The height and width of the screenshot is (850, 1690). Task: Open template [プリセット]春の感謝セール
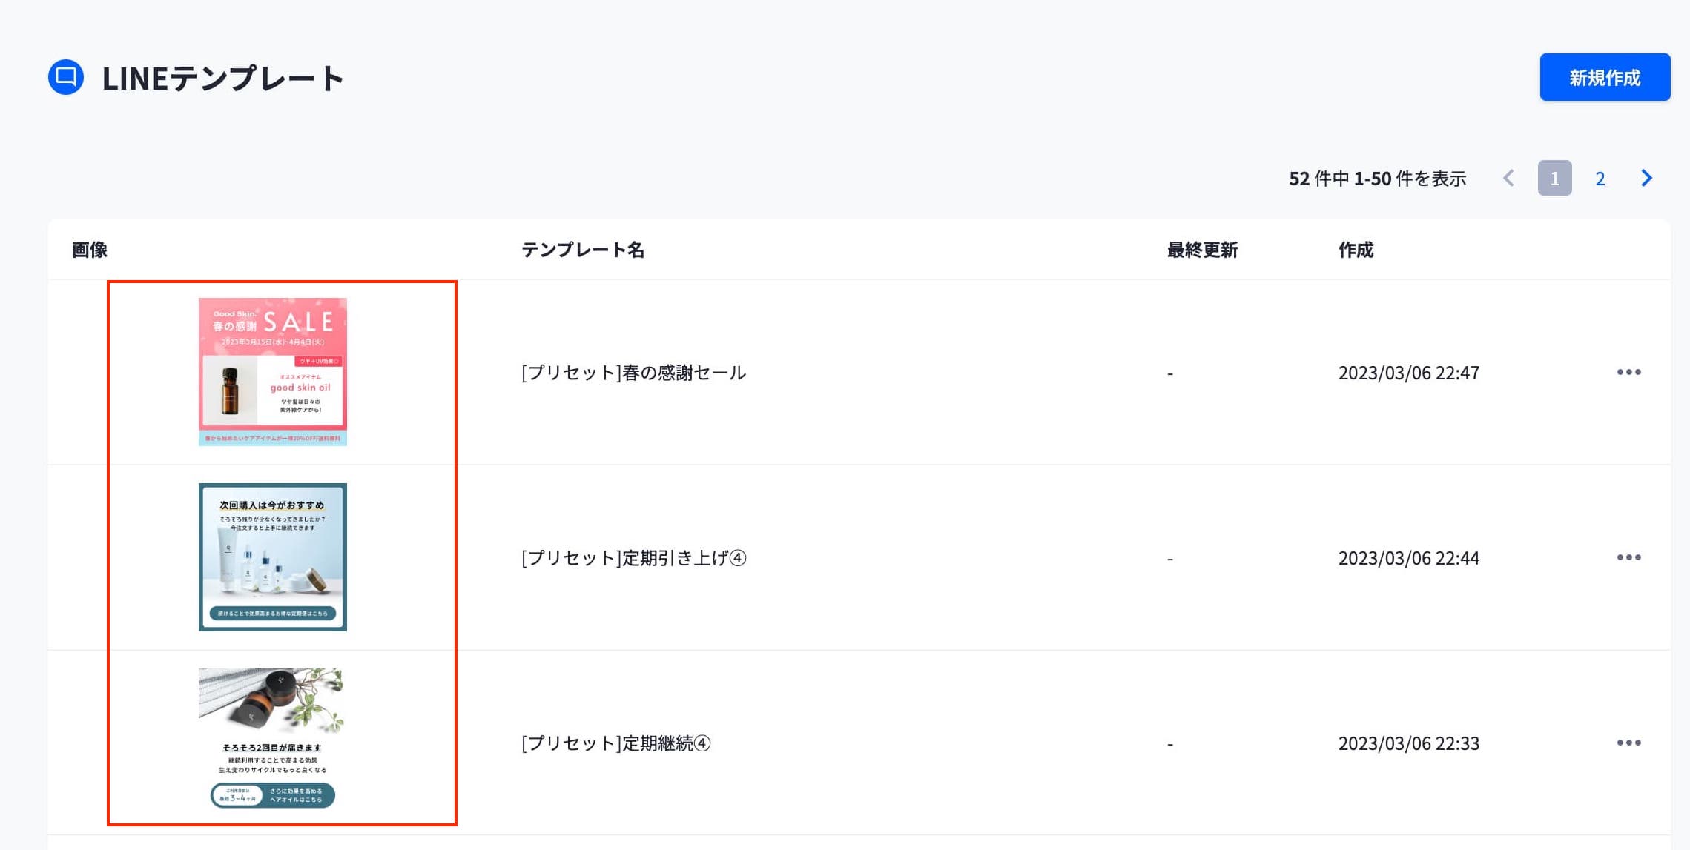click(x=633, y=373)
